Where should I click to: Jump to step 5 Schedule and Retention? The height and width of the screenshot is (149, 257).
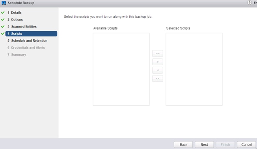tap(27, 40)
